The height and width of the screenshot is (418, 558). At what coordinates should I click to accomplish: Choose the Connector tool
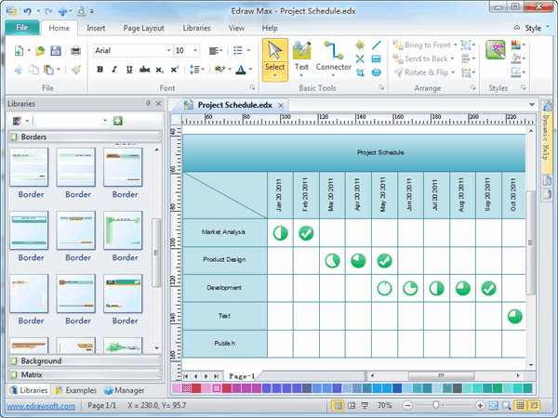point(333,55)
